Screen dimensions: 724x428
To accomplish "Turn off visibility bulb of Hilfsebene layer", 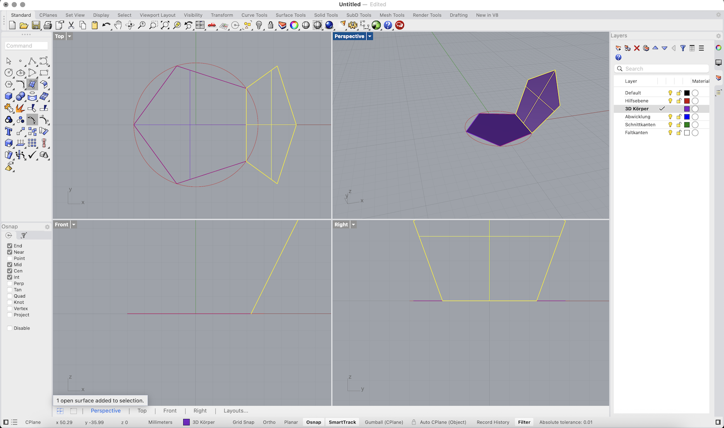I will click(670, 101).
